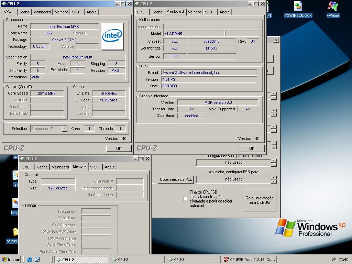Image resolution: width=352 pixels, height=264 pixels.
Task: Click the BIOS date 09/19/00 value
Action: [x=209, y=86]
